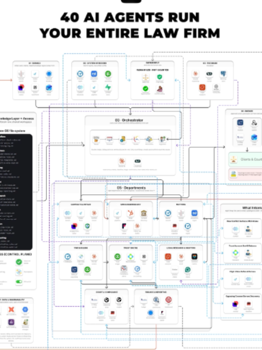
Task: Select the 05 · Departments heading
Action: pyautogui.click(x=131, y=188)
